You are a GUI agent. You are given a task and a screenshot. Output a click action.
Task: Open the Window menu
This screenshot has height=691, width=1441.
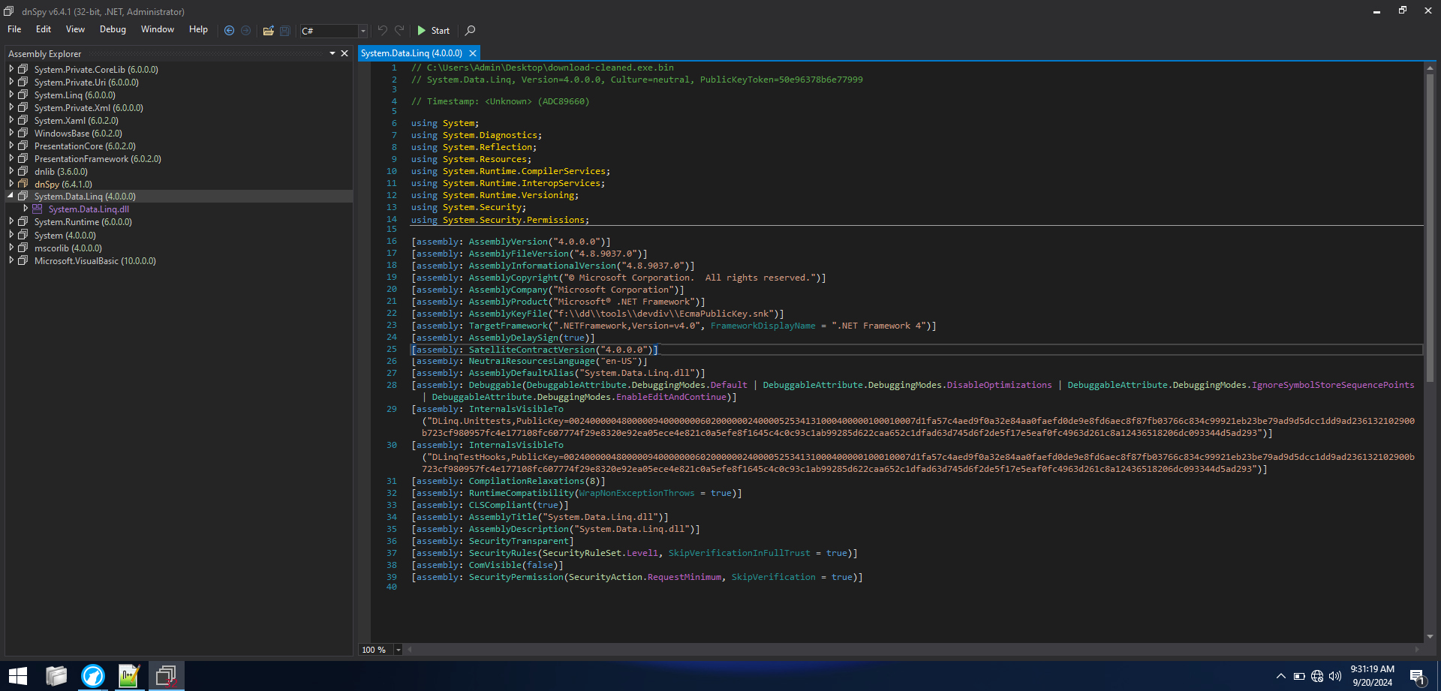[158, 29]
